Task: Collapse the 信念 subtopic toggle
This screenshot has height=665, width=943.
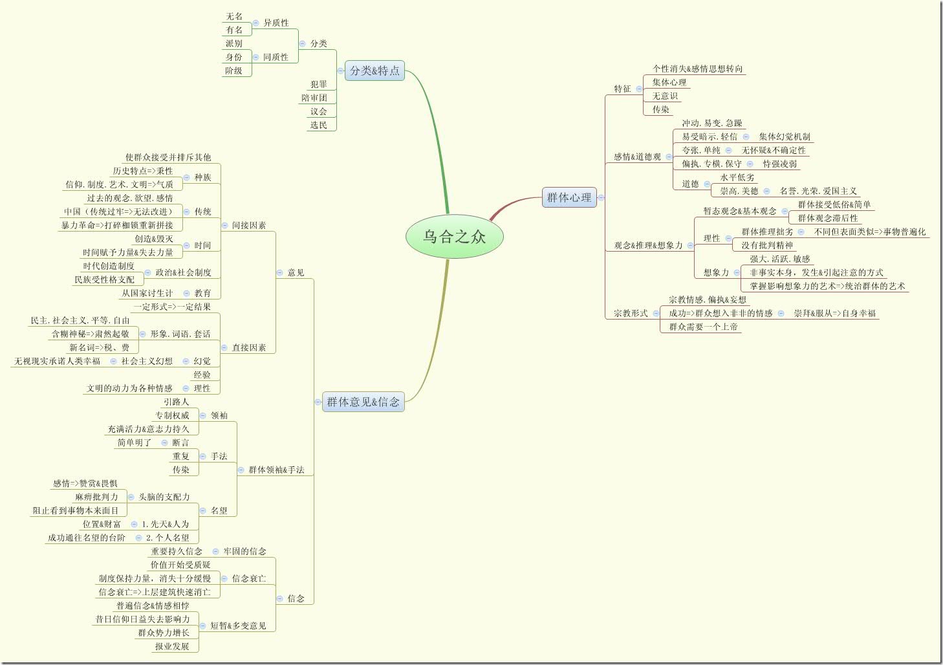Action: 279,598
